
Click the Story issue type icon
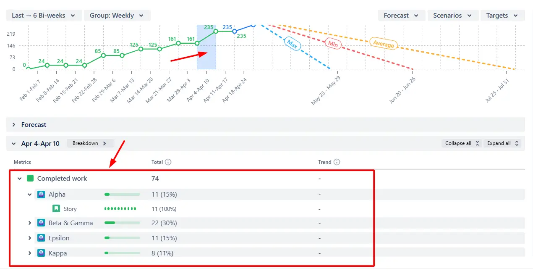(56, 208)
